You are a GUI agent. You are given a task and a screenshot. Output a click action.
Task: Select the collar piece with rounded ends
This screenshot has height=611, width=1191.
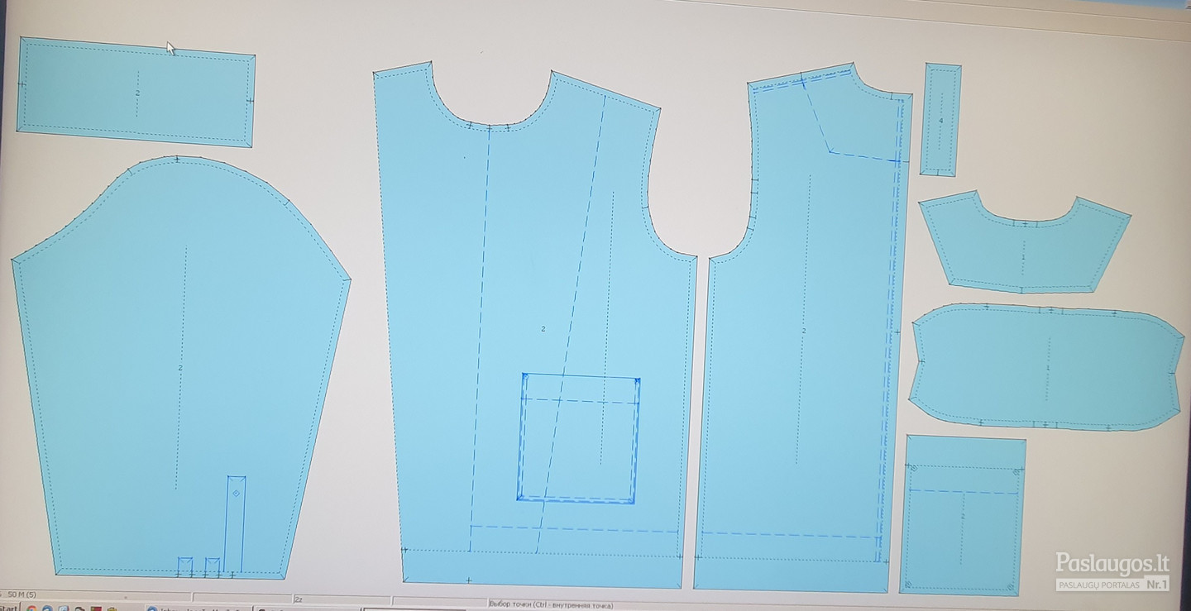pos(1046,366)
